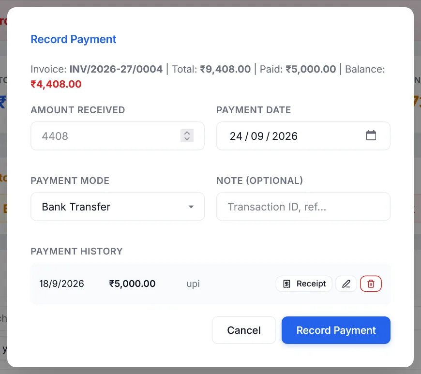Select the payment history date 18/9/2026

(x=61, y=284)
